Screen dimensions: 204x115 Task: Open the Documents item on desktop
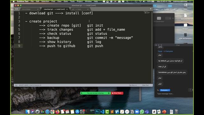[185, 17]
